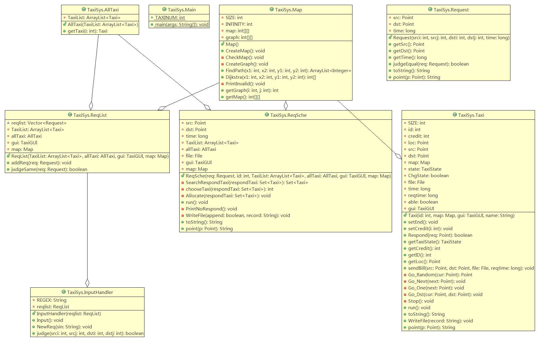Click the judgeSame(req: Request) method
This screenshot has width=550, height=352.
tap(49, 169)
